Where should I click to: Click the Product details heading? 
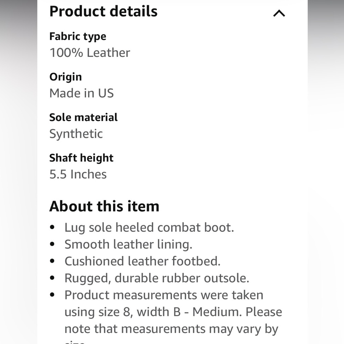pos(103,11)
